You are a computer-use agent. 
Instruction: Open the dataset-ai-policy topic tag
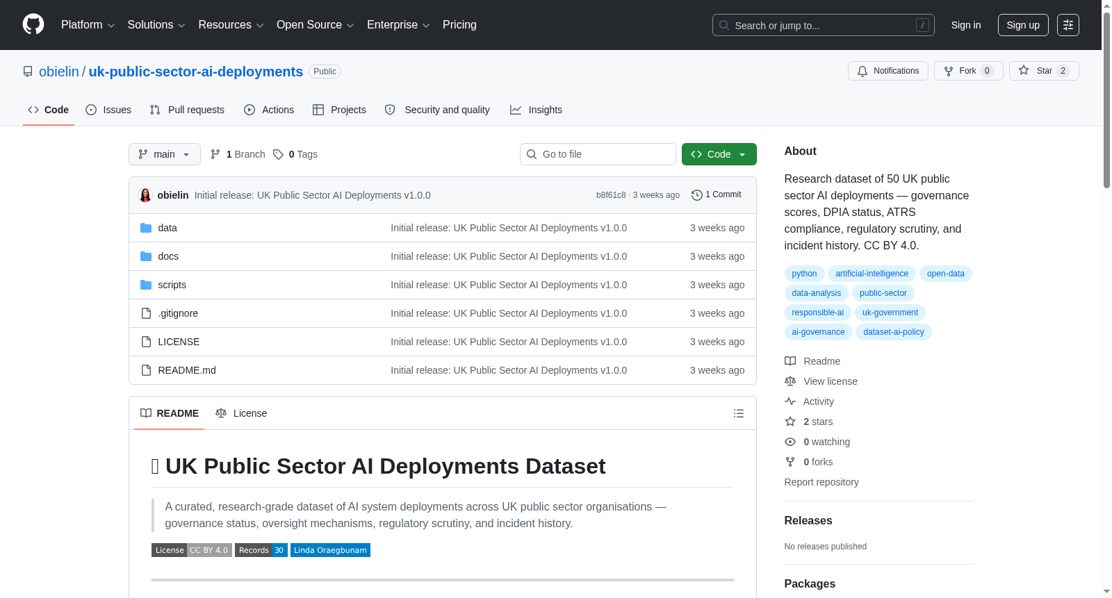[894, 332]
